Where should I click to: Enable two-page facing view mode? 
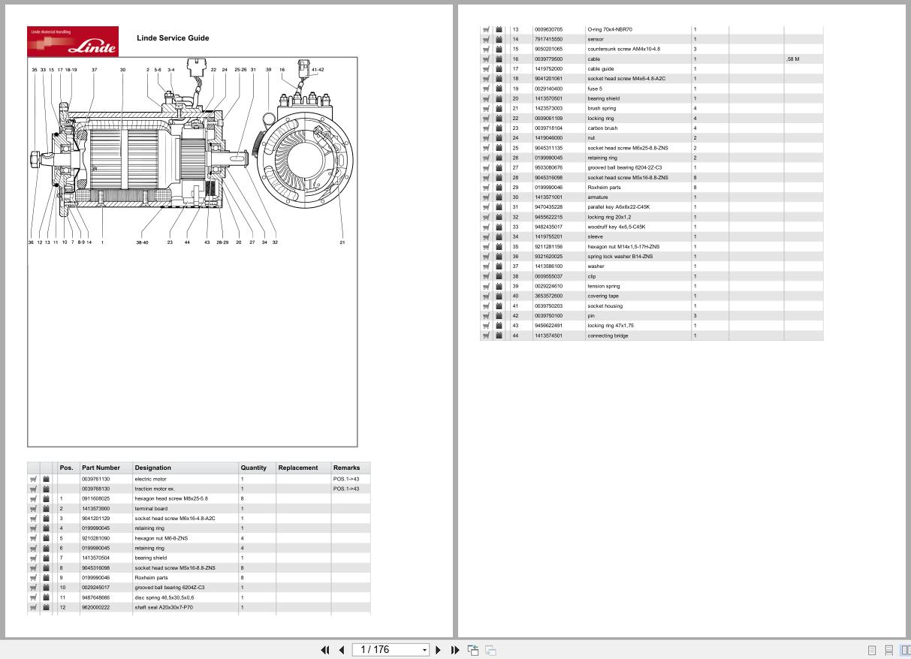pos(905,650)
